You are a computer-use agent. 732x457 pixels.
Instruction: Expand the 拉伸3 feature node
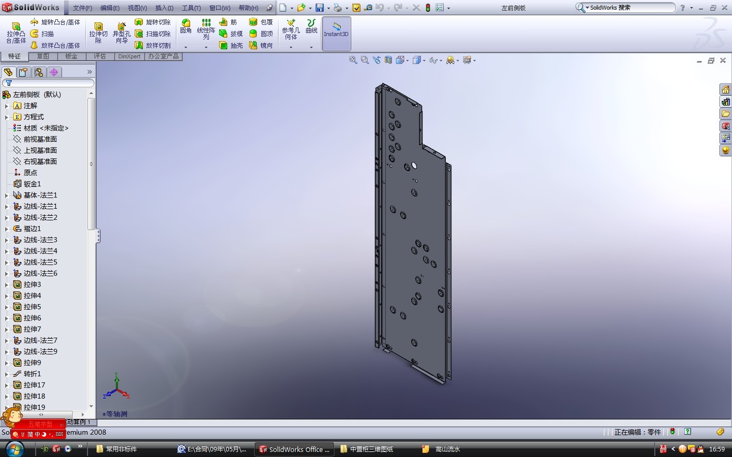(7, 284)
